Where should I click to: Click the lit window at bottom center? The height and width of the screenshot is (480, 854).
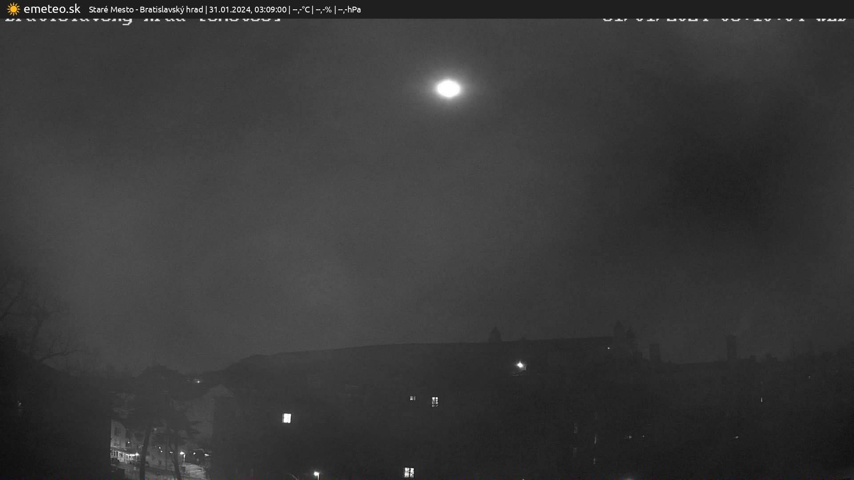point(408,472)
